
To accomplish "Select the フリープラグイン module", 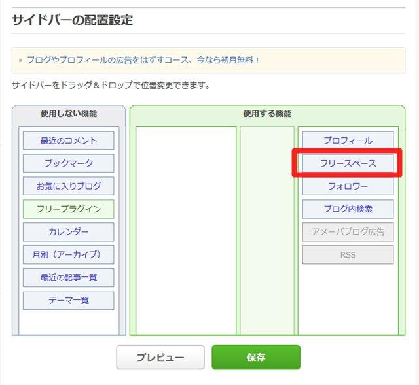I will 68,209.
